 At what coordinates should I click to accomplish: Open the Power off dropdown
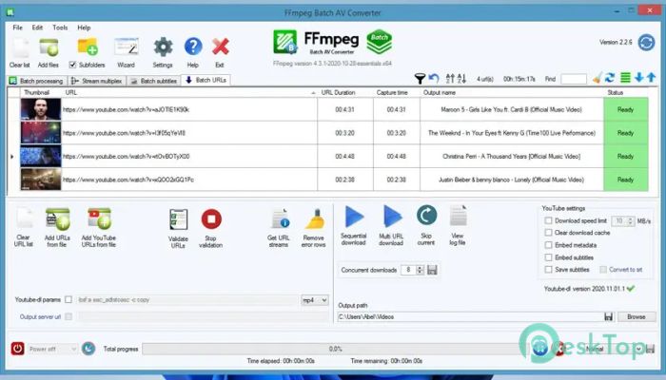pyautogui.click(x=52, y=349)
